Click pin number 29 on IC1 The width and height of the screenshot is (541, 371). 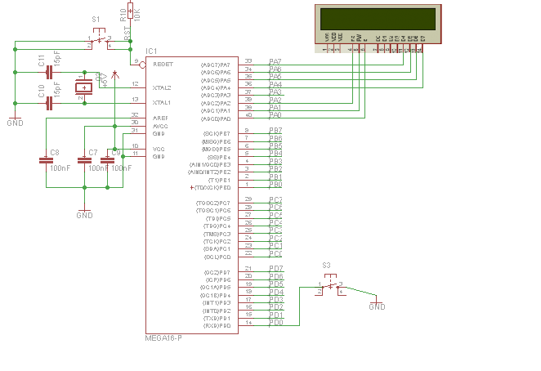tap(248, 199)
